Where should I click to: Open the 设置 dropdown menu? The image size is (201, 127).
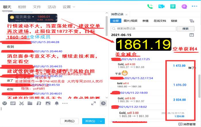pos(69,7)
